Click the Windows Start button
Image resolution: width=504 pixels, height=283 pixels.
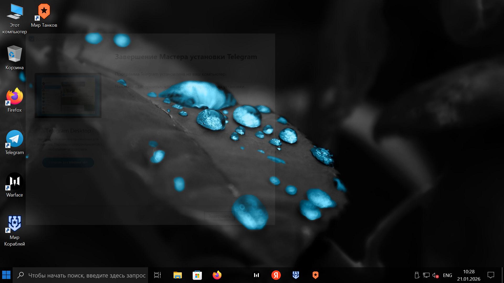[x=6, y=275]
